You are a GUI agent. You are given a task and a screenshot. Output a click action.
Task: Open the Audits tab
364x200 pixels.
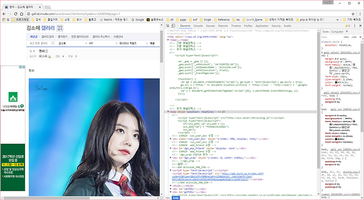coord(287,26)
